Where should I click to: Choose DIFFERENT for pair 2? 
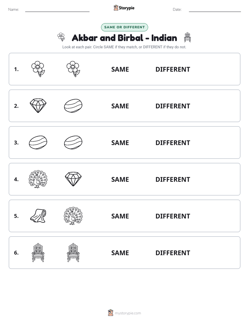click(173, 106)
